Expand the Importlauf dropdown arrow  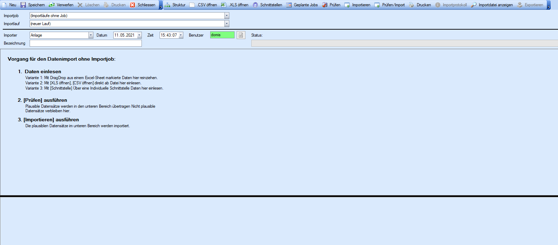tap(227, 24)
